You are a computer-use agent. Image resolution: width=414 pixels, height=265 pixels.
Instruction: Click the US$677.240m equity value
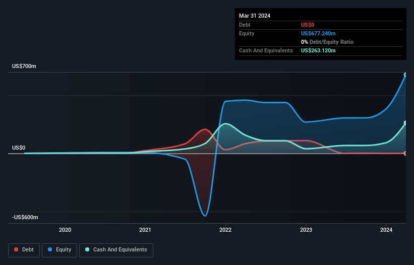(x=318, y=33)
